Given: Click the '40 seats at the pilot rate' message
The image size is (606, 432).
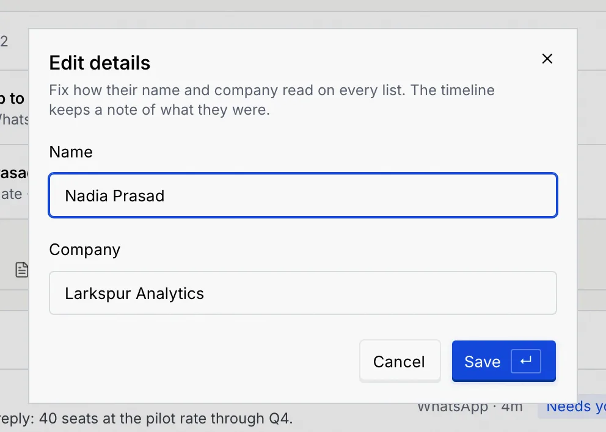Looking at the screenshot, I should coord(146,419).
